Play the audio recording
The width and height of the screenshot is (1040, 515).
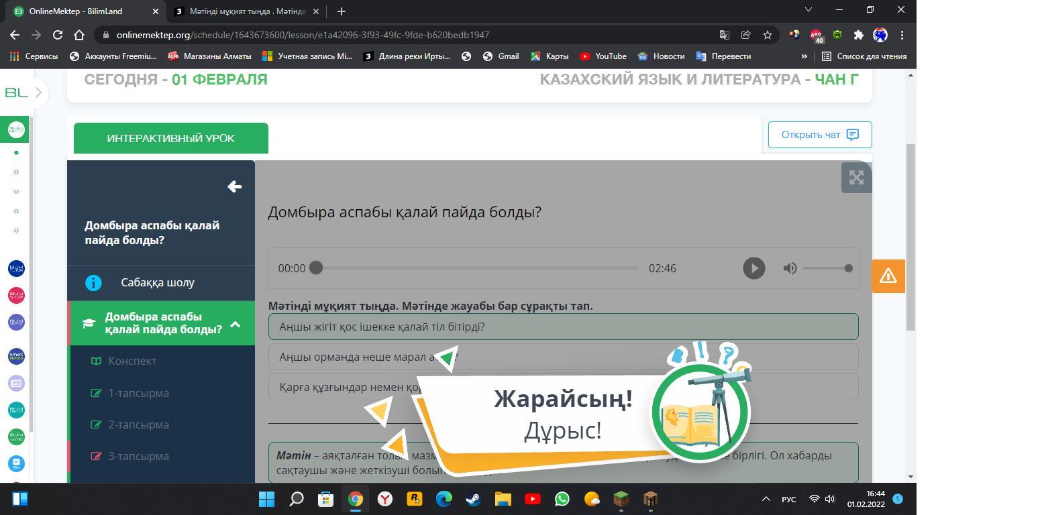point(753,268)
